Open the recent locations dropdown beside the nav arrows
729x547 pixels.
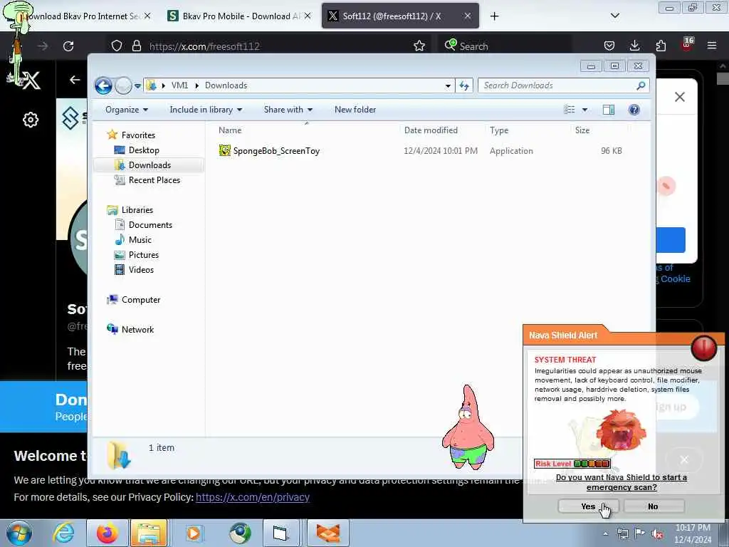(x=137, y=86)
